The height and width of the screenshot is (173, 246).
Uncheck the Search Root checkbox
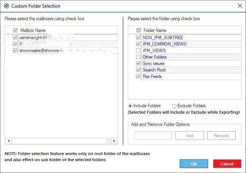138,70
